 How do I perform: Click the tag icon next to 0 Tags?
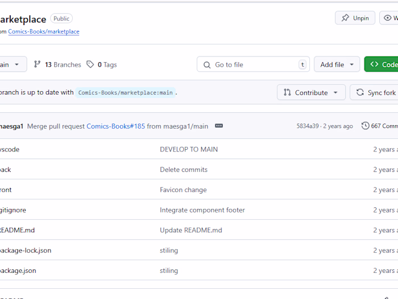tap(90, 64)
